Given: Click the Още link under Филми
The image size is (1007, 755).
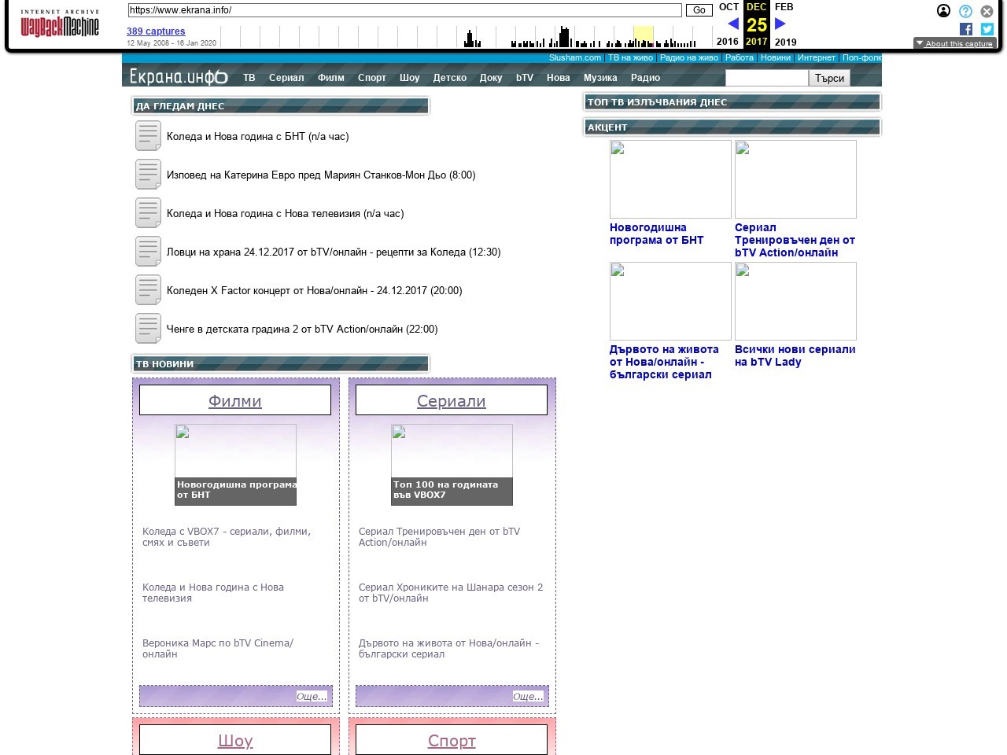Looking at the screenshot, I should coord(312,696).
